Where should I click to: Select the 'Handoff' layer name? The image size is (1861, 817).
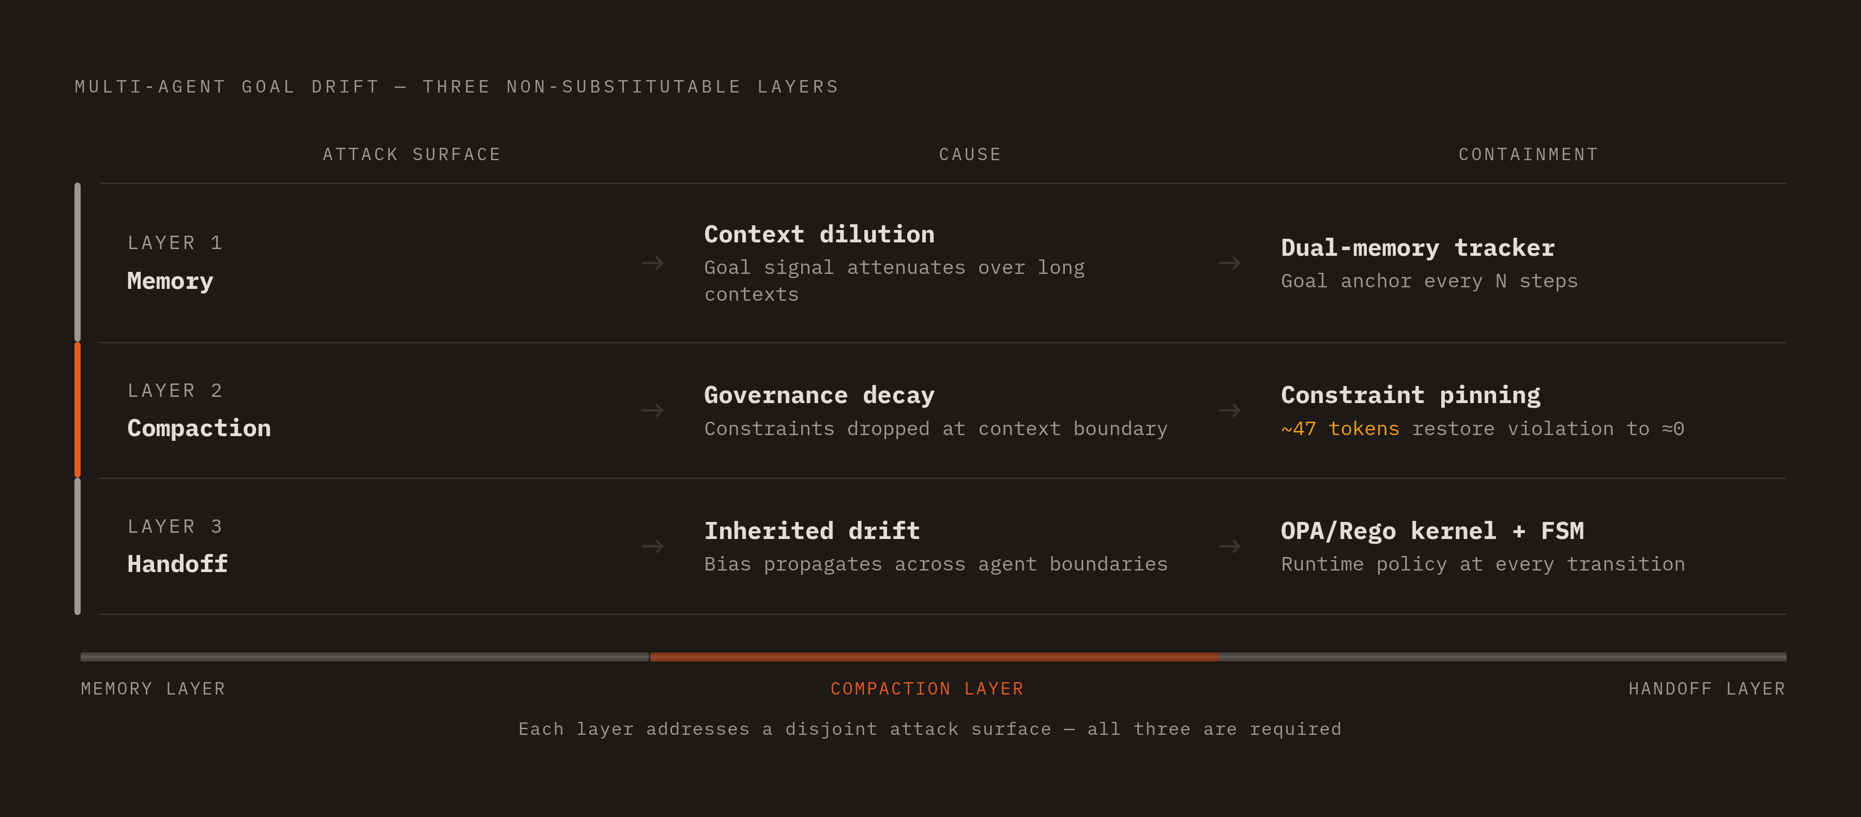177,564
